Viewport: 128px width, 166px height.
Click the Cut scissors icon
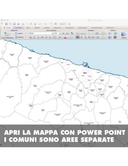point(23,24)
